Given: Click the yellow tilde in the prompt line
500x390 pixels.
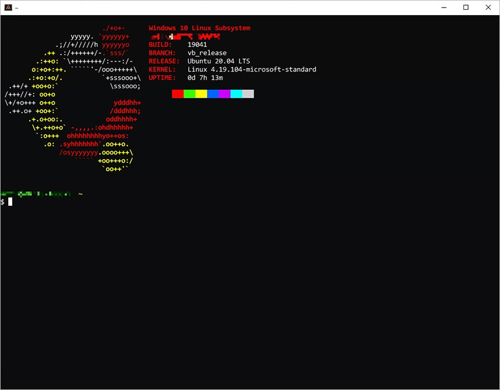Looking at the screenshot, I should click(x=80, y=194).
